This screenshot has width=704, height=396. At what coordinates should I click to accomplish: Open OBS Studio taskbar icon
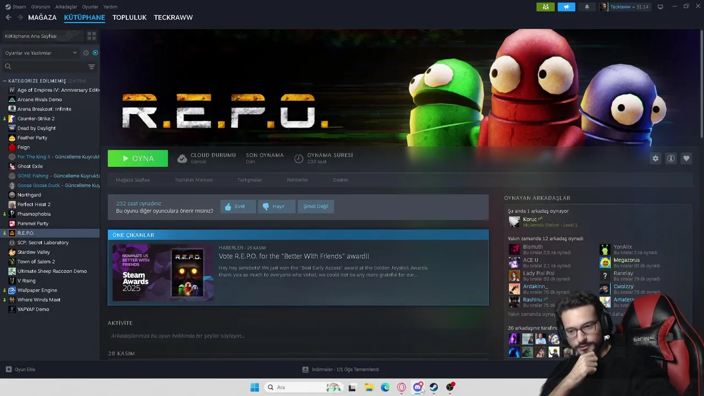(450, 387)
